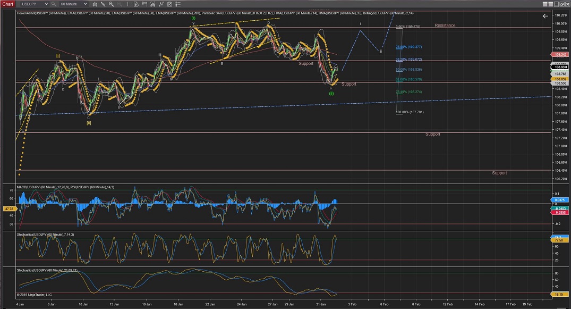Click the red 109.242 price marker
Image resolution: width=571 pixels, height=309 pixels.
561,54
